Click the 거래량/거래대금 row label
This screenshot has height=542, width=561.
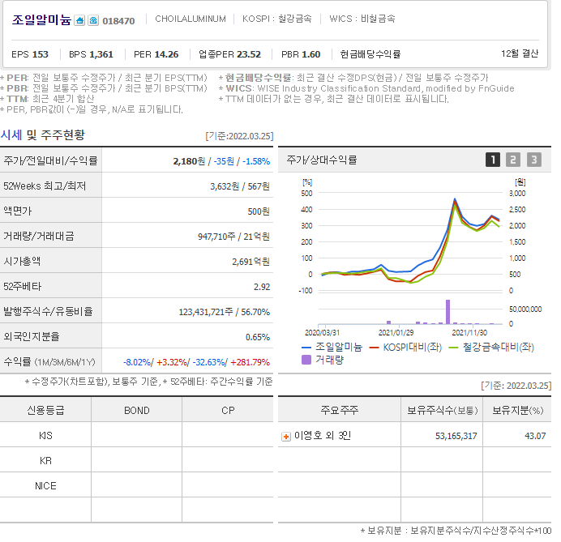click(39, 236)
